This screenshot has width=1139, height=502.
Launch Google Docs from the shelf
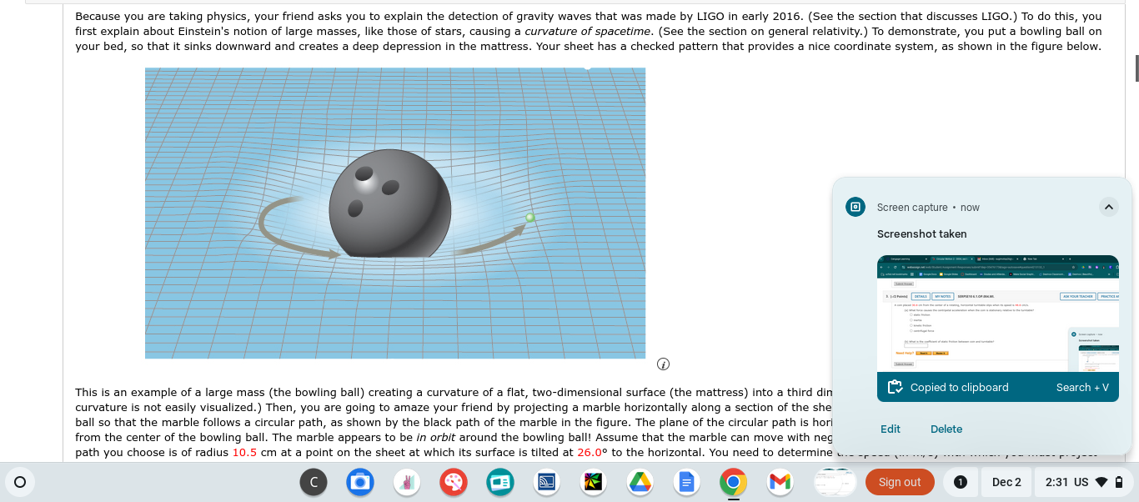(x=687, y=482)
